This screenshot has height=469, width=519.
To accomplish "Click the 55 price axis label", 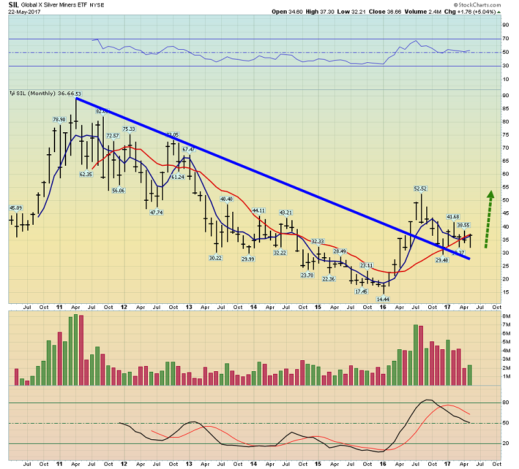I will point(505,187).
